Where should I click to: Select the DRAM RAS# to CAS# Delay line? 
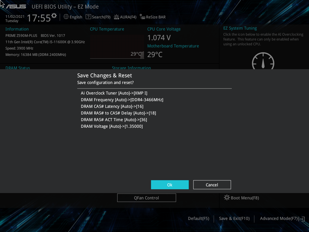118,113
